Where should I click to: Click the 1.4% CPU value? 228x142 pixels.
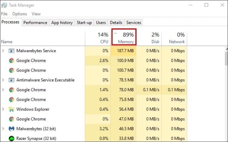104,90
